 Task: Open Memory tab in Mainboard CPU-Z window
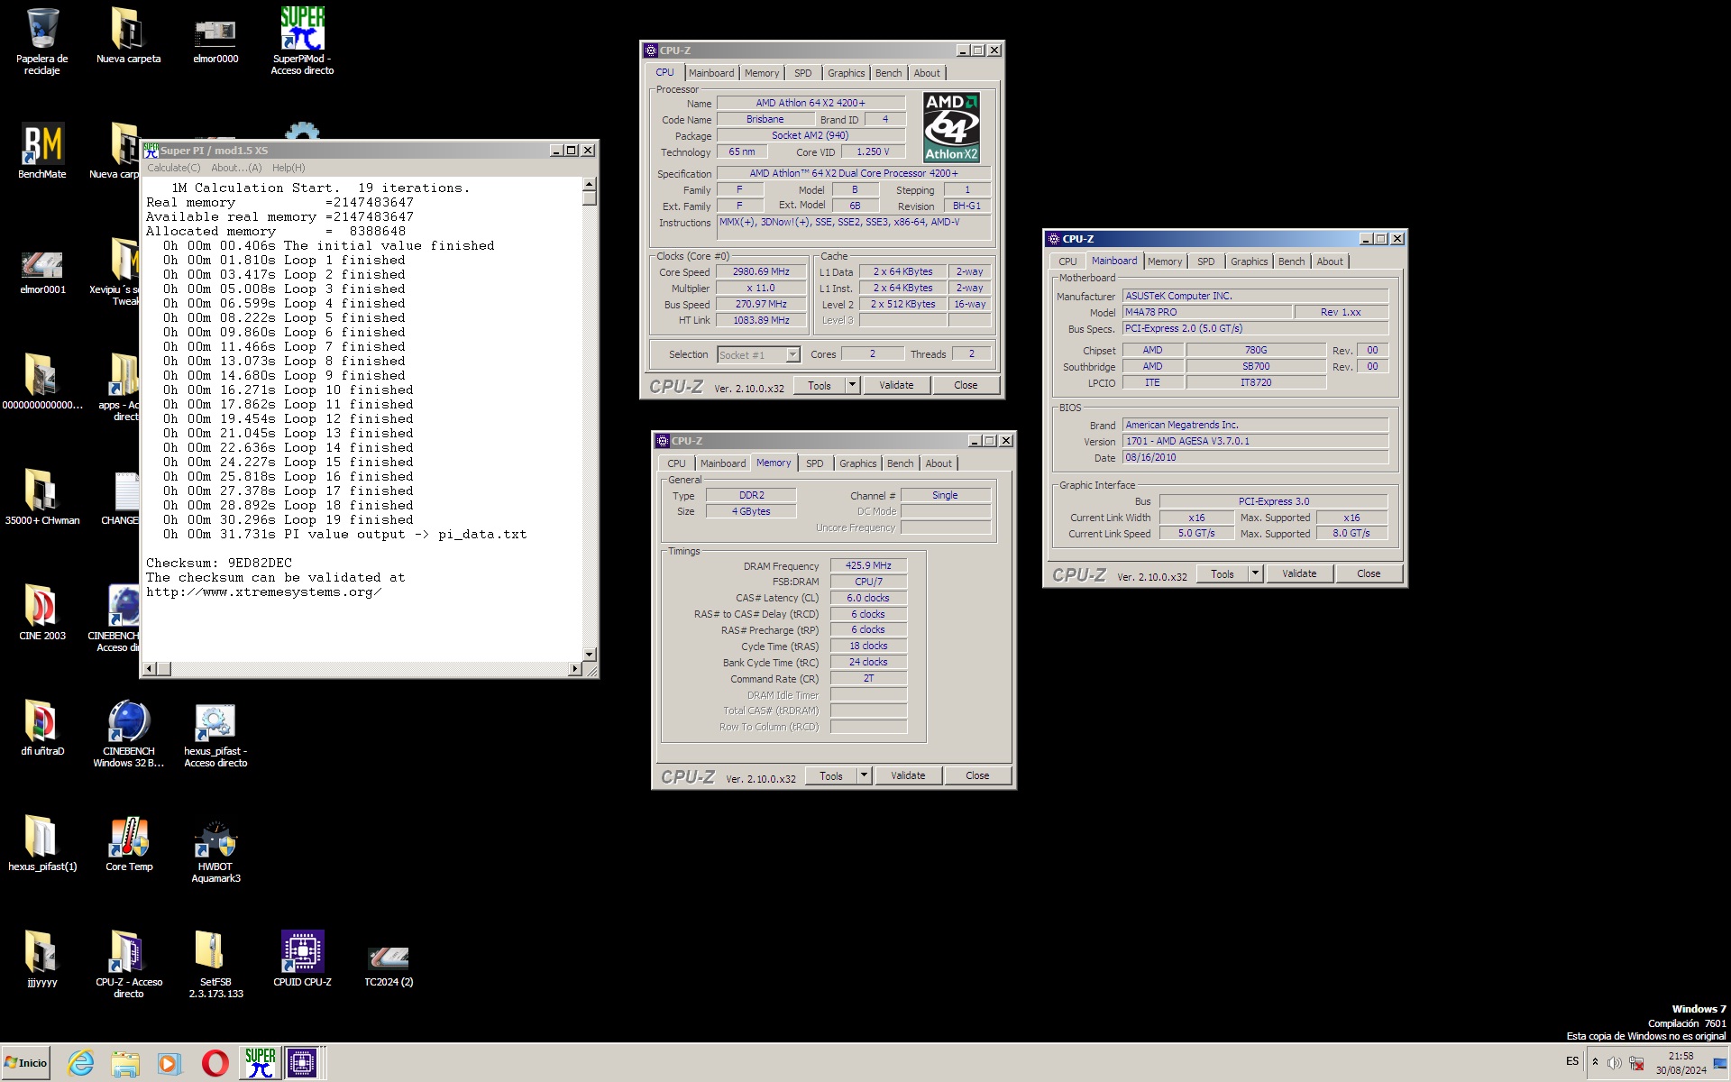pos(1165,261)
